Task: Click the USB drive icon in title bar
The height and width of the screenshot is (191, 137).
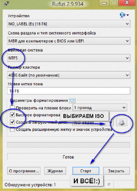Action: point(6,4)
